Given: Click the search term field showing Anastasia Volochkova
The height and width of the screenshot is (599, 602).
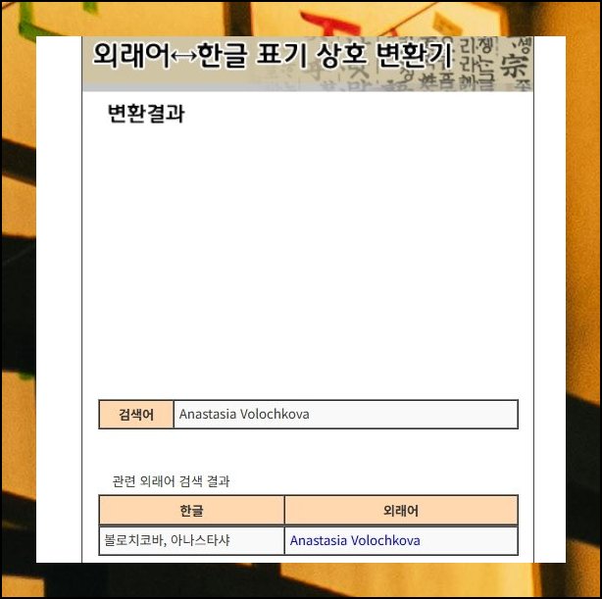Looking at the screenshot, I should (x=345, y=414).
